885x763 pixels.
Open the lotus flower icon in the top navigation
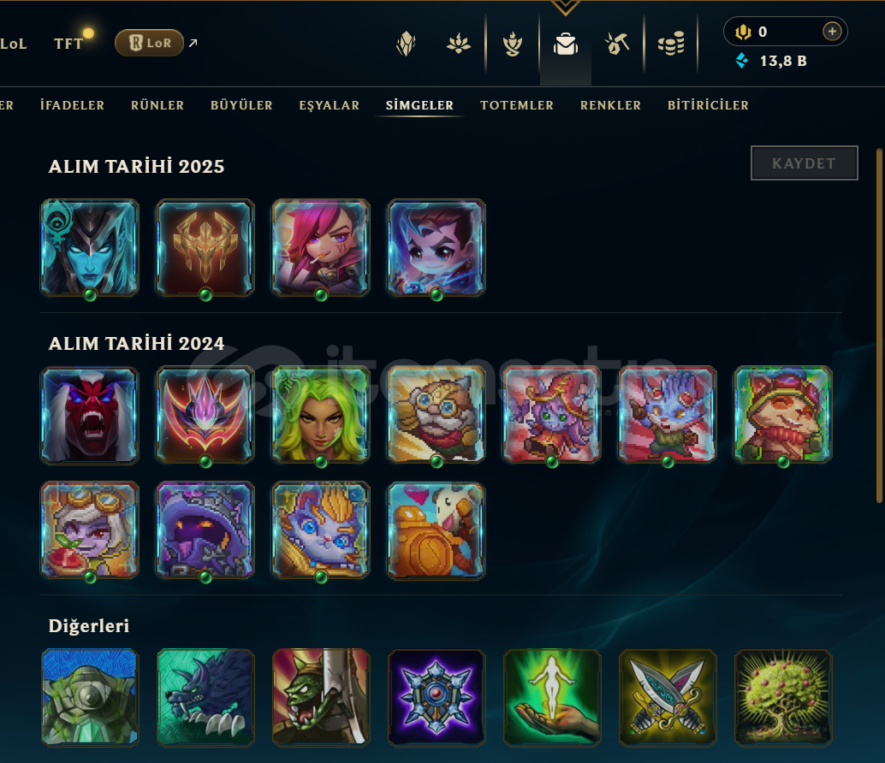pyautogui.click(x=458, y=44)
